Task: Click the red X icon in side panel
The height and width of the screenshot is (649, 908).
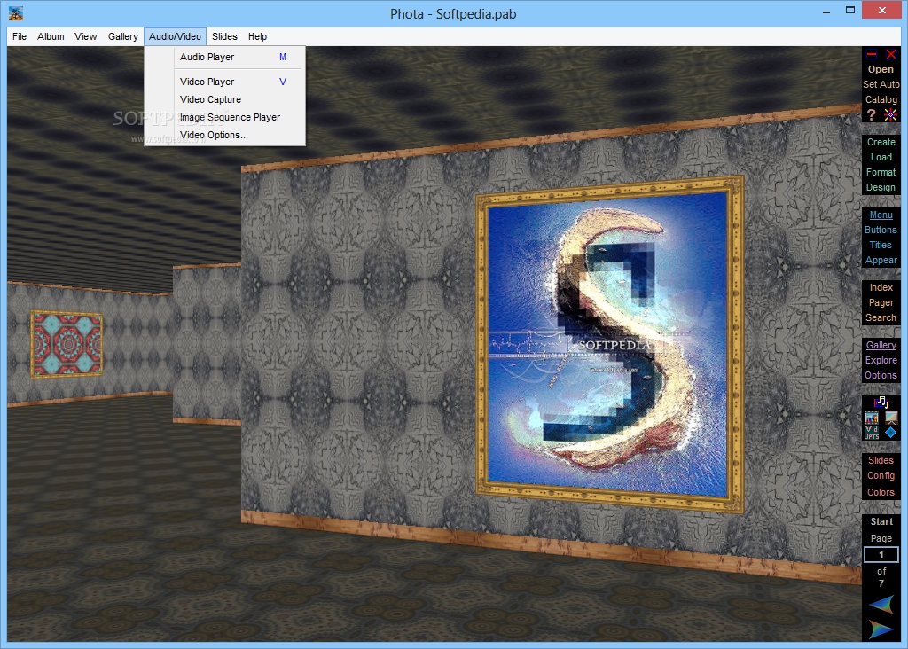Action: coord(890,54)
